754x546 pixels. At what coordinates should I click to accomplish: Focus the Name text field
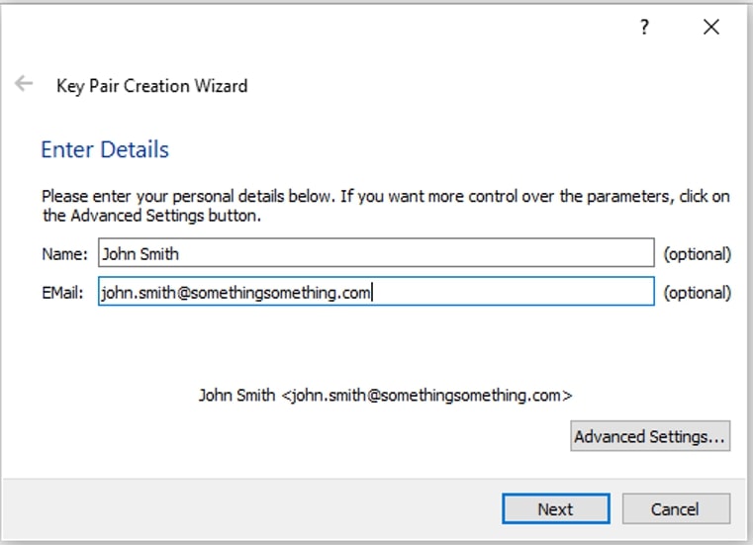click(376, 253)
